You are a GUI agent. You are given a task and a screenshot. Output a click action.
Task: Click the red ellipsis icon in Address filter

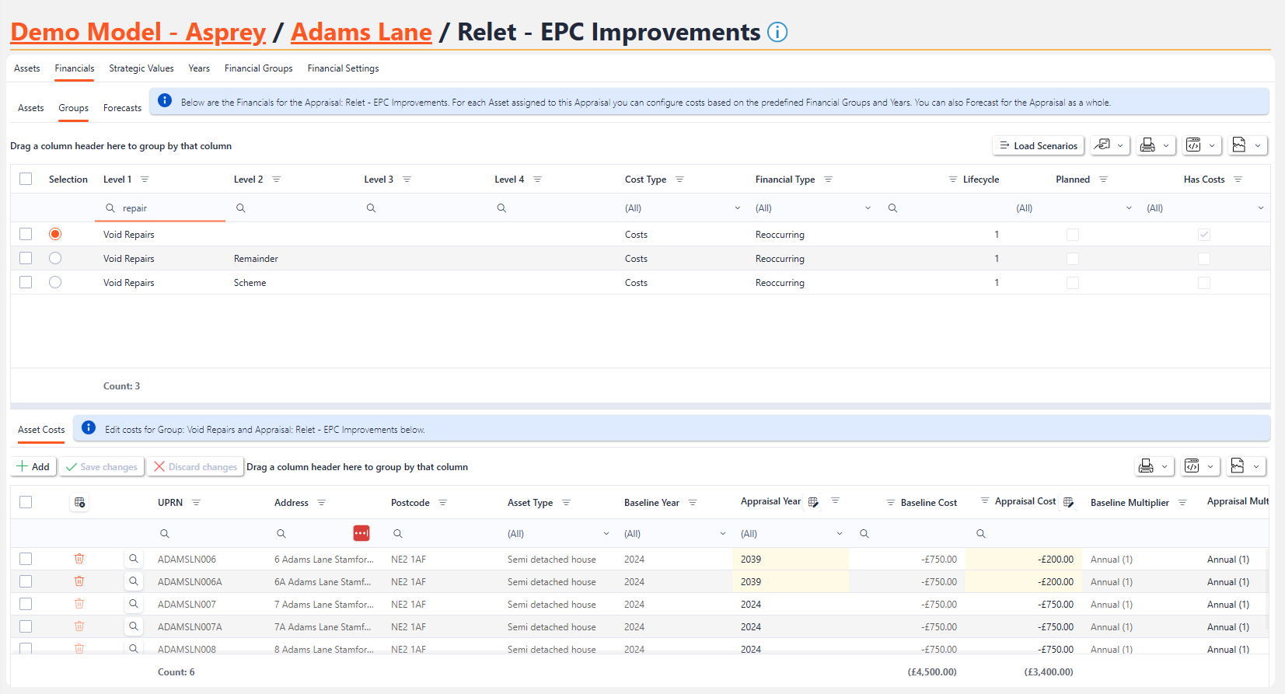361,533
